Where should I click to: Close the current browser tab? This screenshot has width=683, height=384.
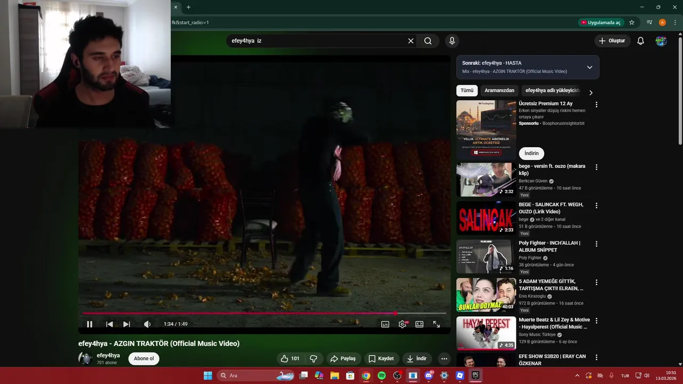tap(175, 7)
